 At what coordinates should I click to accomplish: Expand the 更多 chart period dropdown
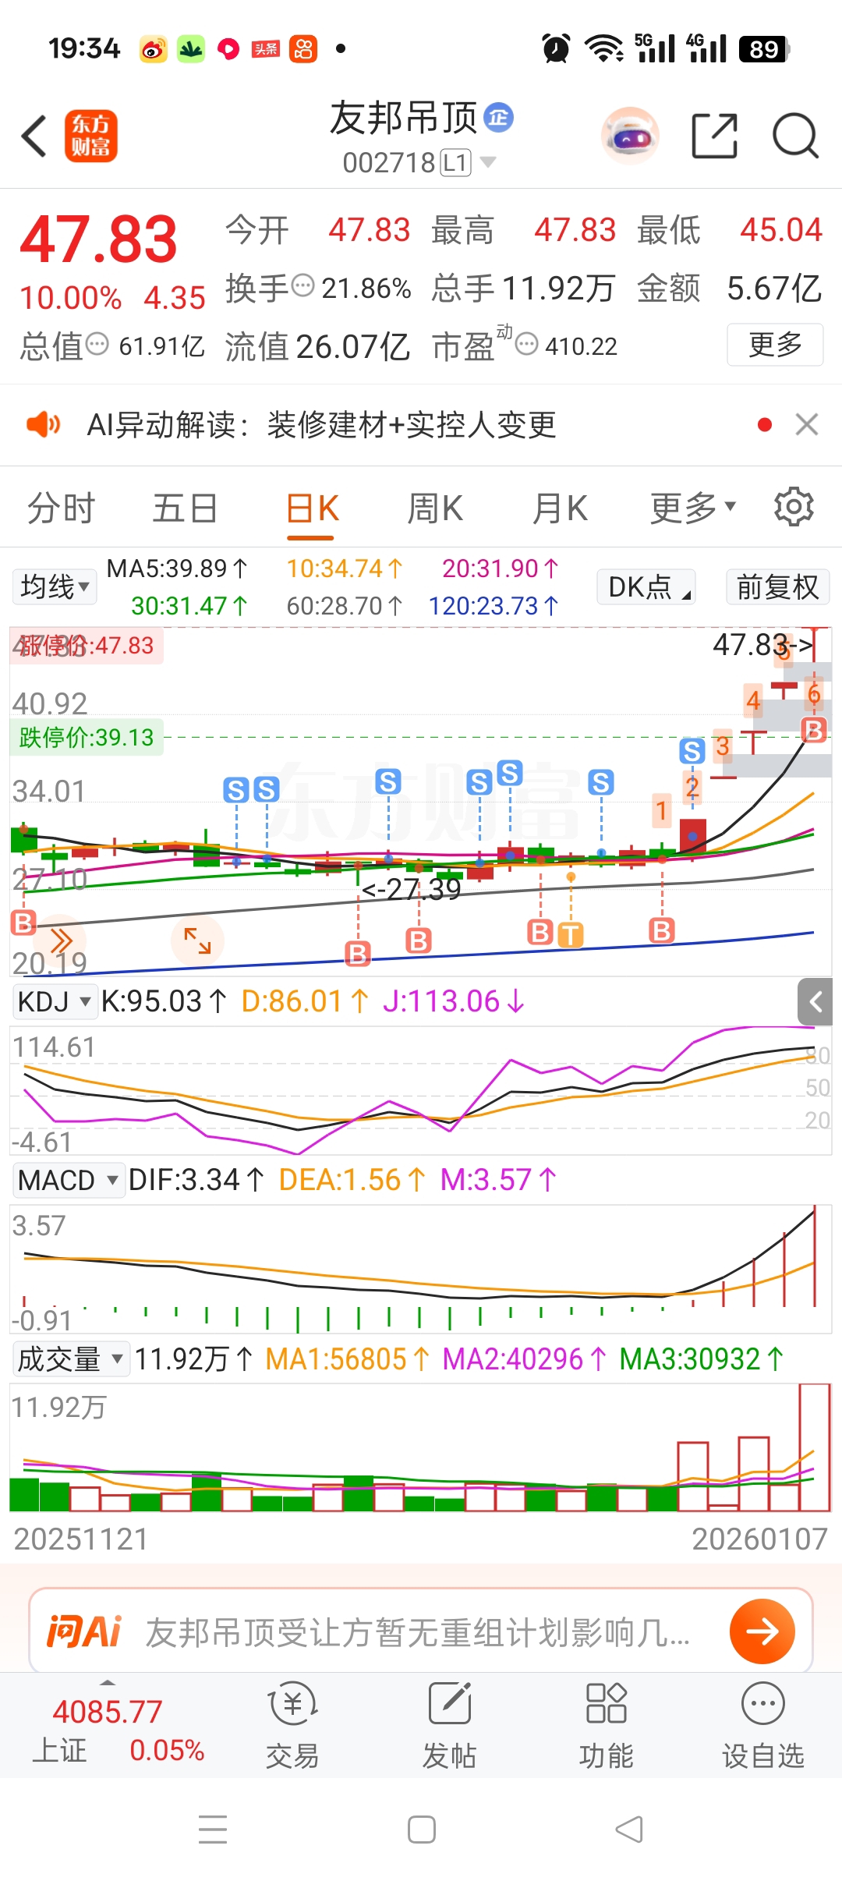[693, 508]
